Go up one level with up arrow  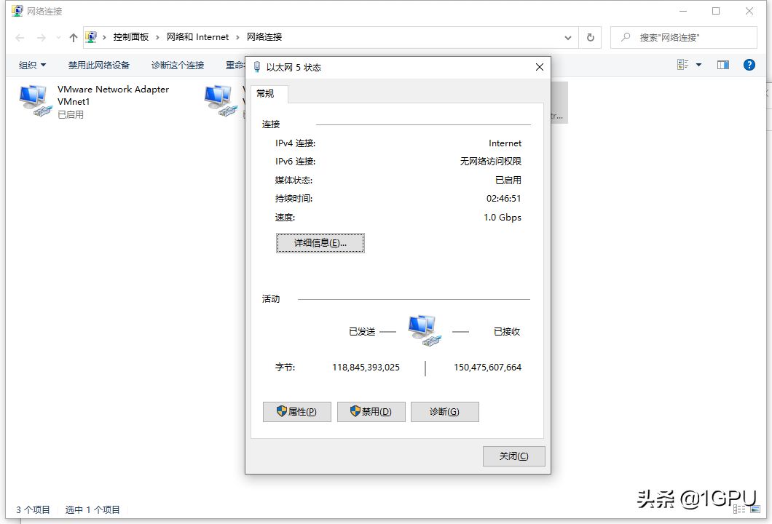pos(74,37)
